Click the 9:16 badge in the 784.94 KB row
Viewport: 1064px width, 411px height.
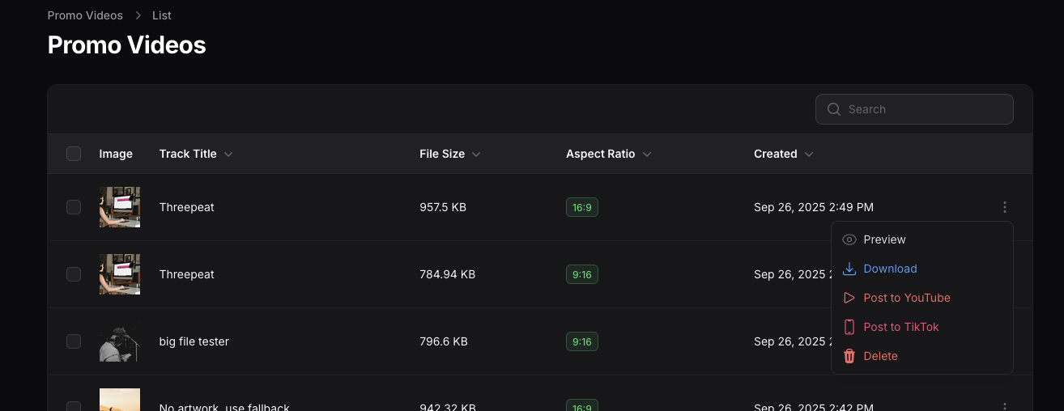582,274
